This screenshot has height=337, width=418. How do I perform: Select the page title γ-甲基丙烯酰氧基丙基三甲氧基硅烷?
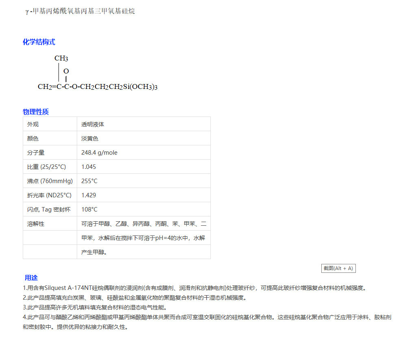point(81,11)
